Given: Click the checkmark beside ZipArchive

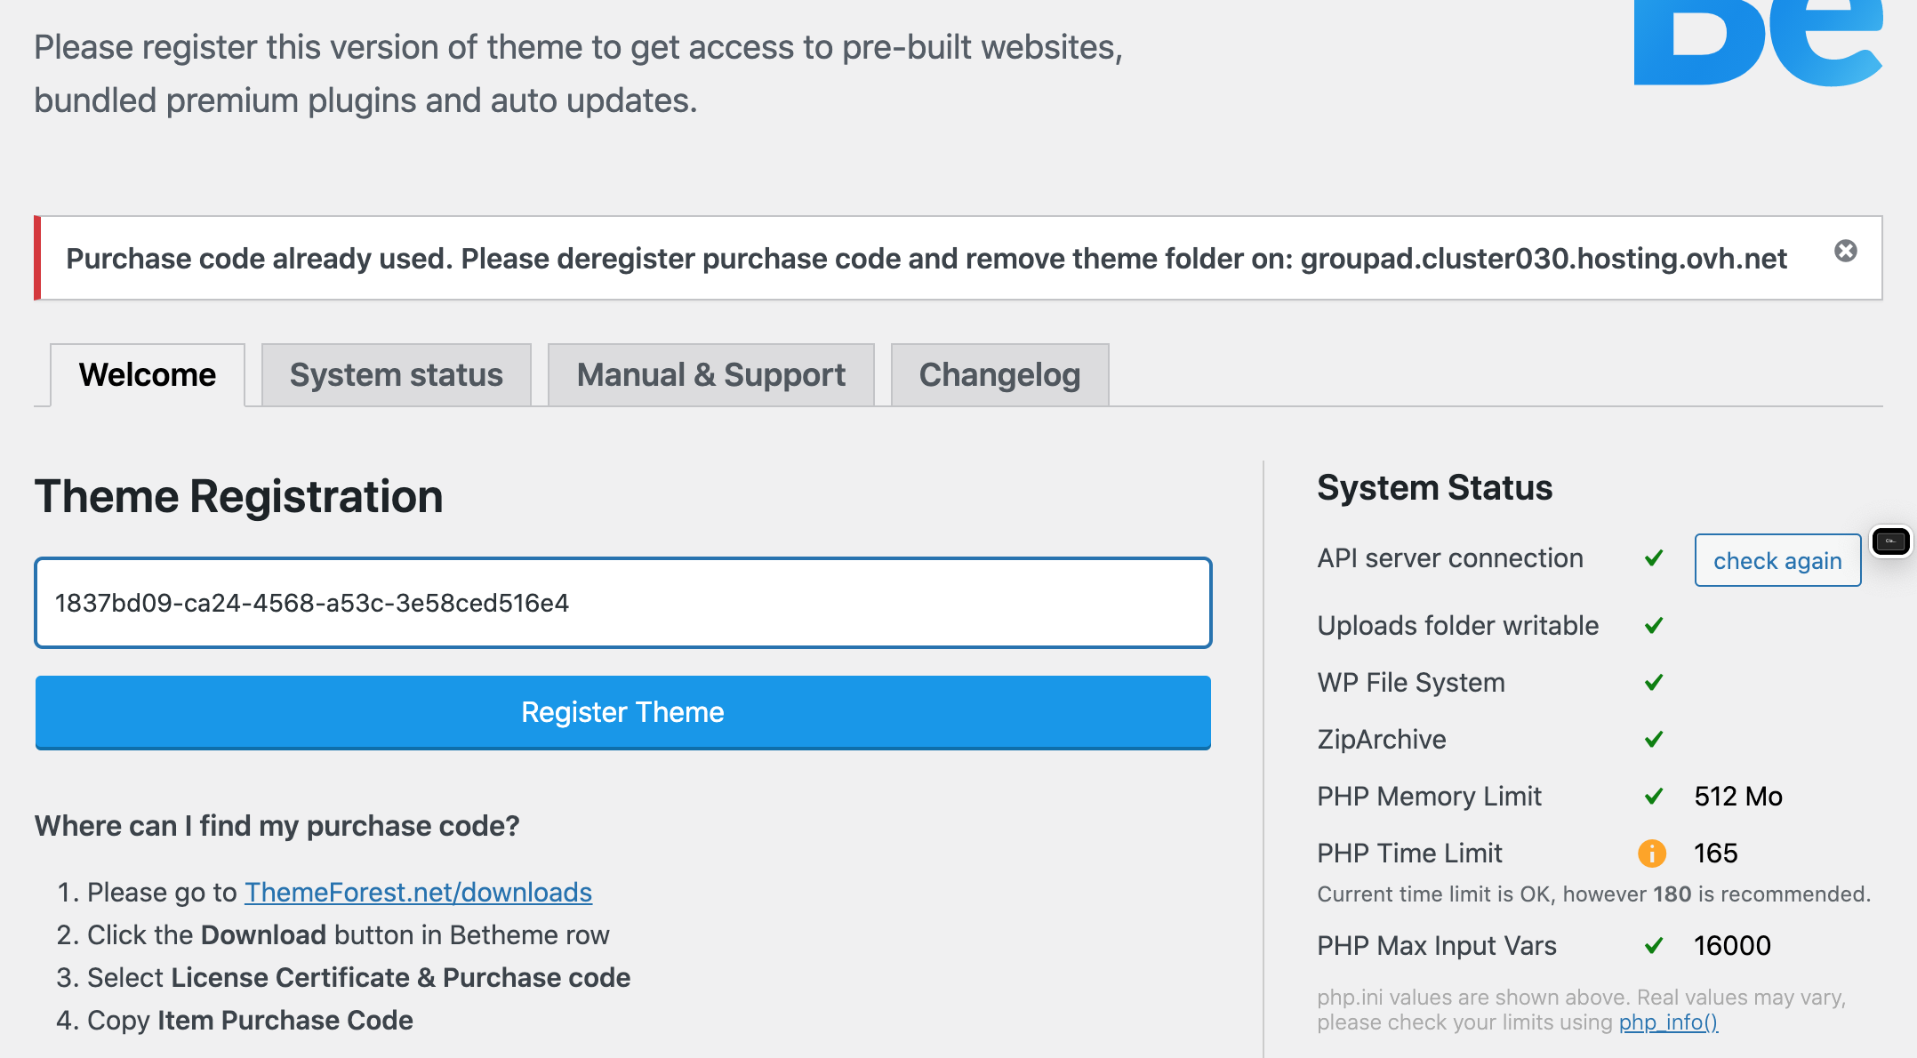Looking at the screenshot, I should pos(1654,740).
